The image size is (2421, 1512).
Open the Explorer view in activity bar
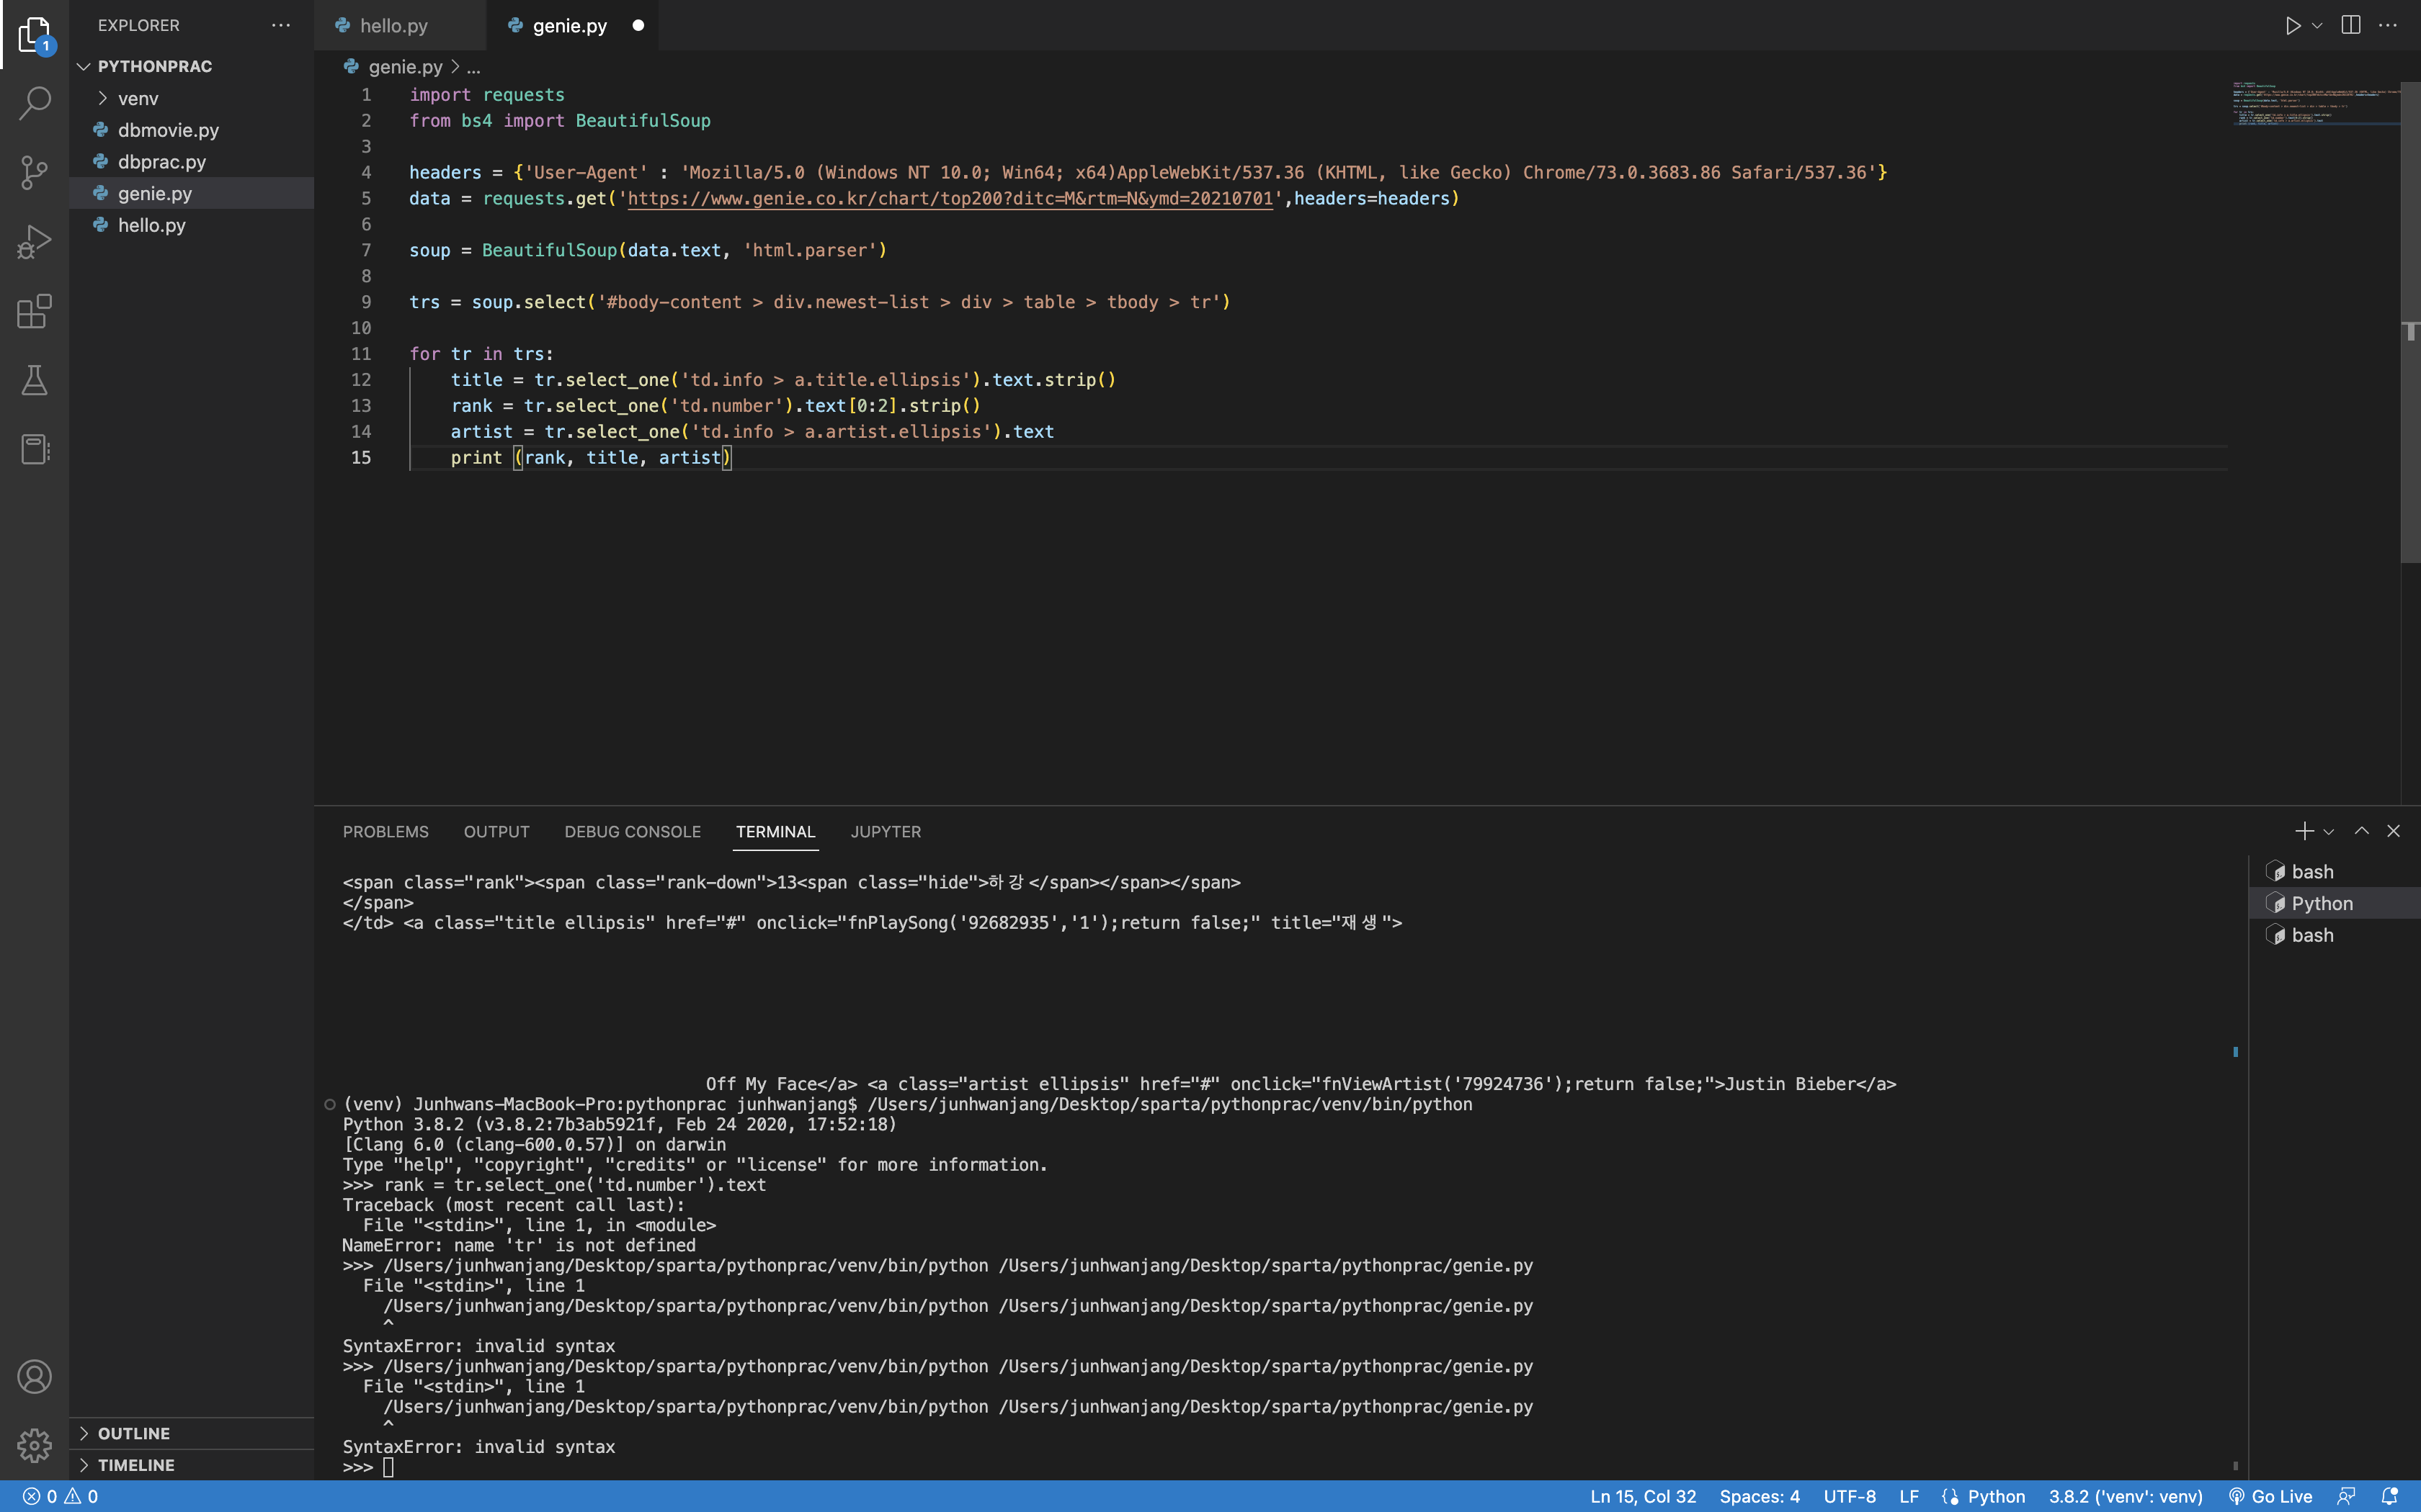(34, 35)
